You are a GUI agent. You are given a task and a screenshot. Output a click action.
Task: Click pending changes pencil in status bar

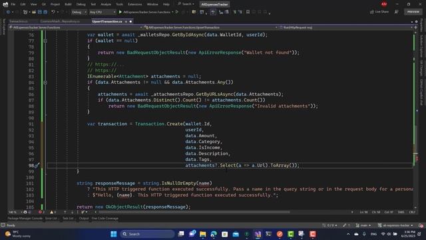pyautogui.click(x=346, y=225)
